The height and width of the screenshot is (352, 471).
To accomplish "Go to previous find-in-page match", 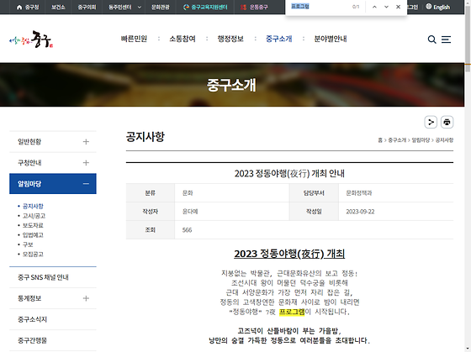I will tap(374, 7).
